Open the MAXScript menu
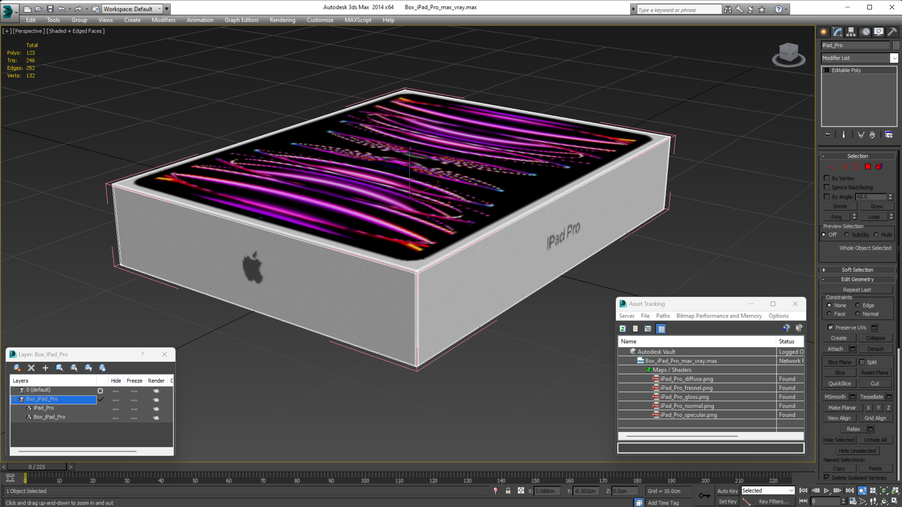 click(x=358, y=20)
